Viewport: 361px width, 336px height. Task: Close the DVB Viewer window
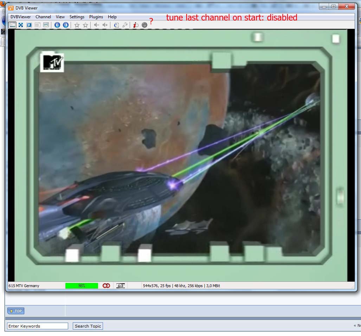(347, 6)
